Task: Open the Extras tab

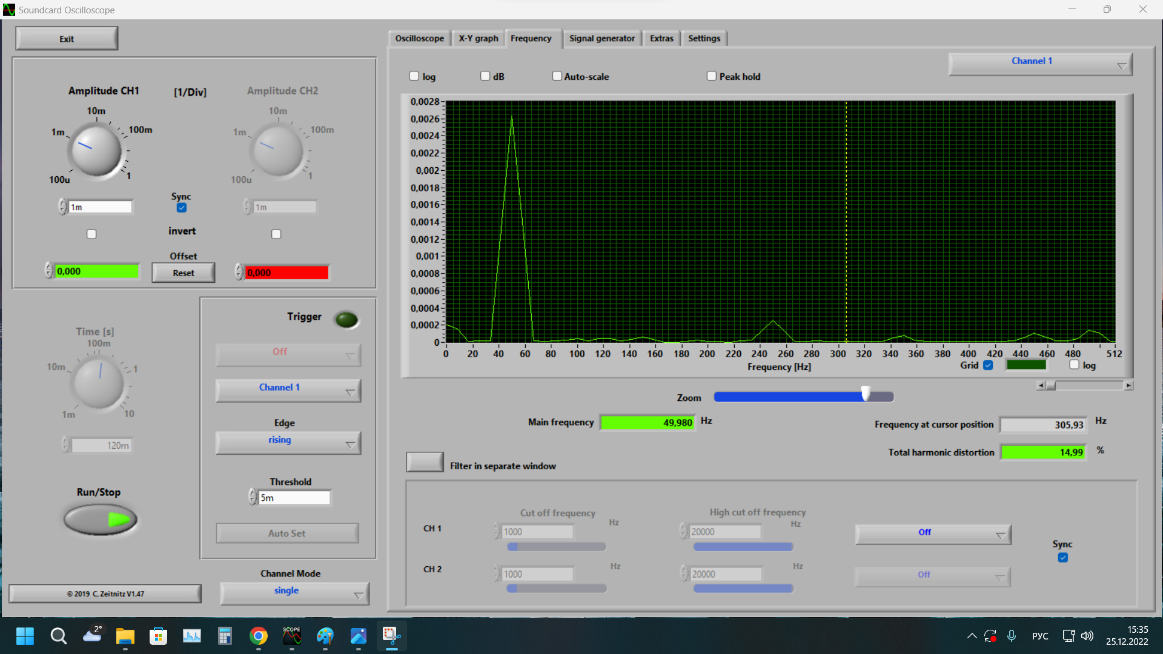Action: tap(661, 38)
